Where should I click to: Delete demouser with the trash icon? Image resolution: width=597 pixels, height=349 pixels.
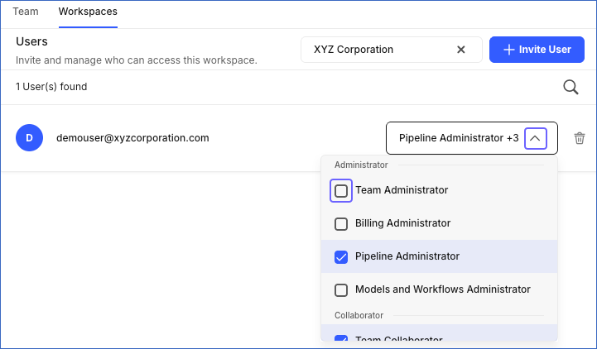tap(579, 138)
